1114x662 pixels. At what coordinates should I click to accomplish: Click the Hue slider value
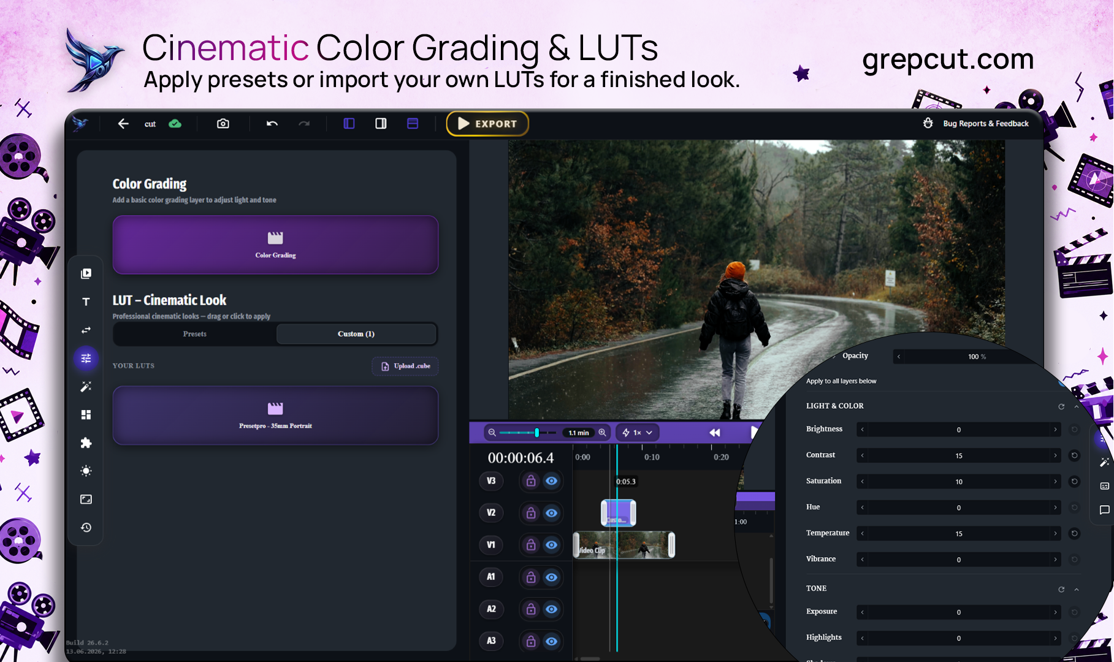click(x=959, y=508)
